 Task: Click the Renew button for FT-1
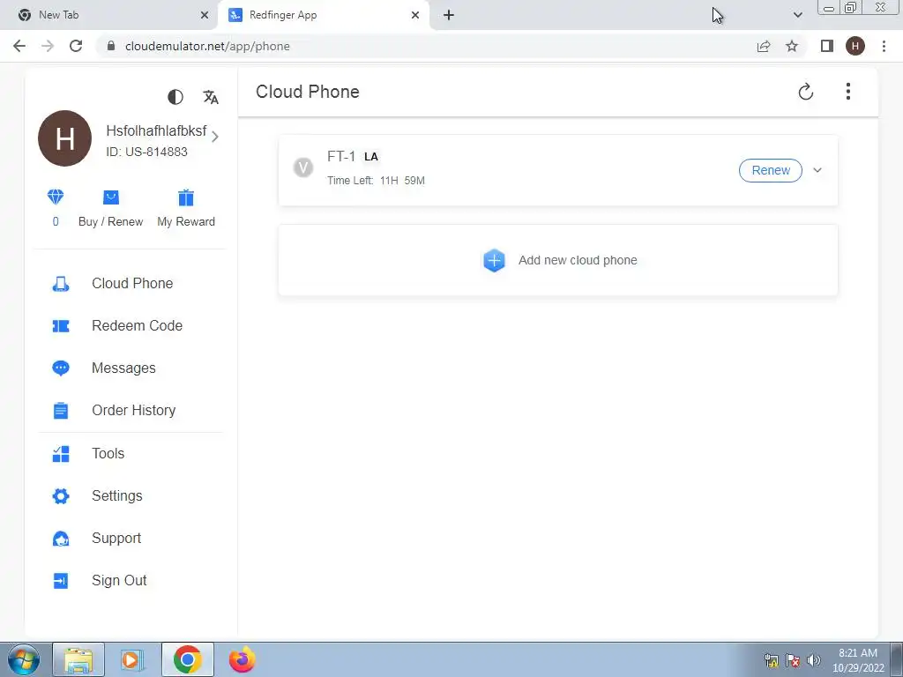771,170
